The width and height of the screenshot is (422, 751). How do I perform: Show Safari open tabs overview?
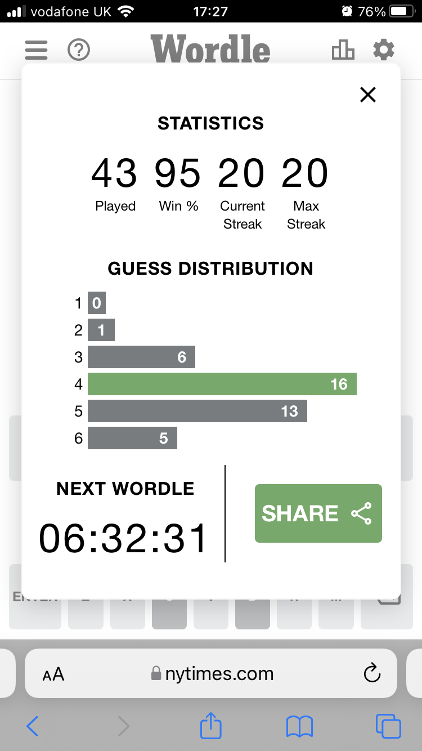[x=388, y=726]
